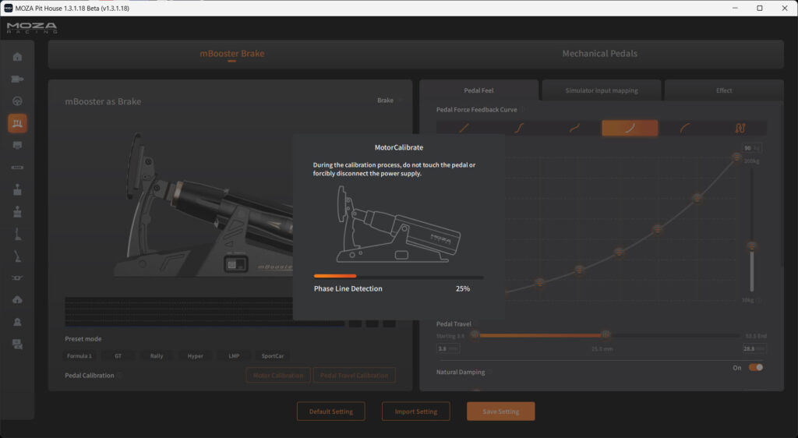
Task: Select the custom curve preset icon
Action: (x=740, y=129)
